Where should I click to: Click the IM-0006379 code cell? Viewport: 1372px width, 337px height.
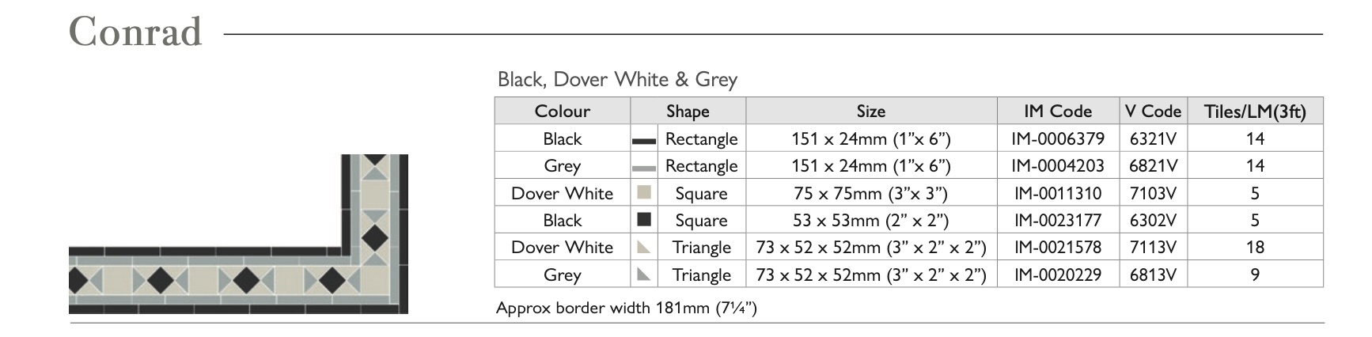click(x=1057, y=139)
